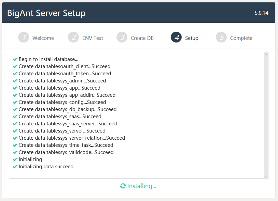The width and height of the screenshot is (278, 201).
Task: Click checkmark beside Initializing data succeed
Action: 15,167
